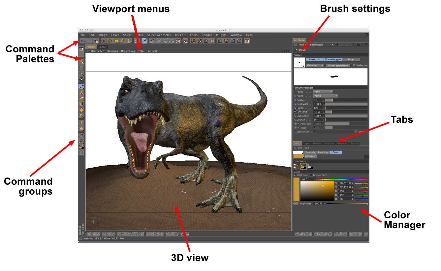Click the layout icon topping the left palette
The height and width of the screenshot is (271, 441).
click(x=81, y=49)
